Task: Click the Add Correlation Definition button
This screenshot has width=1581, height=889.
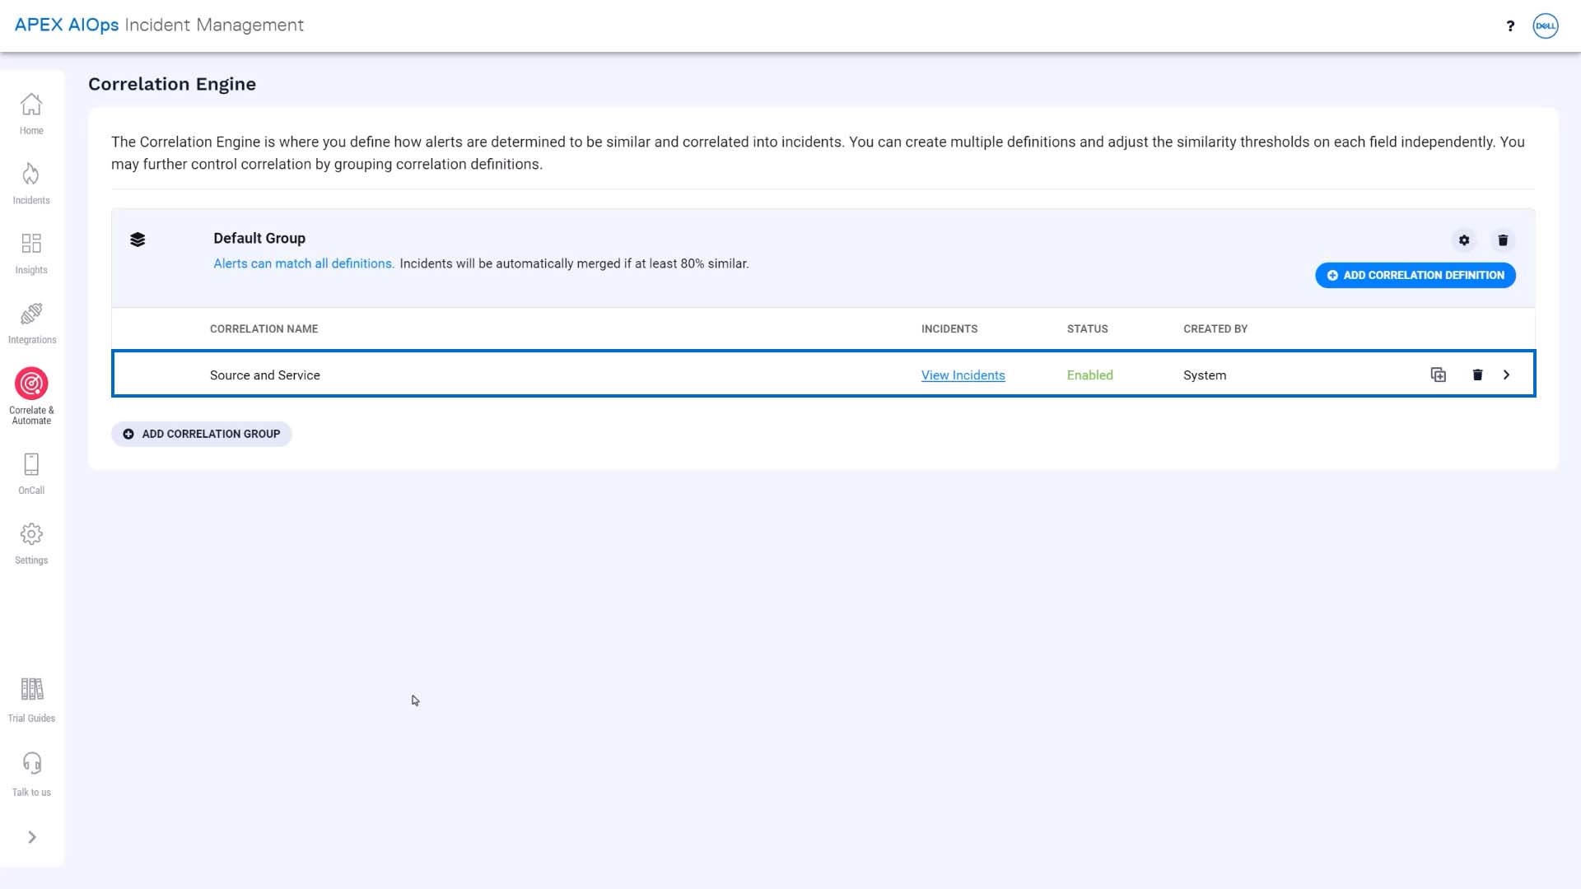Action: [x=1415, y=275]
